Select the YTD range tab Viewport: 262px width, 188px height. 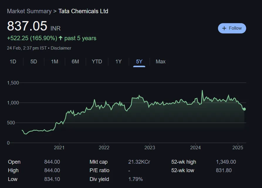[97, 62]
